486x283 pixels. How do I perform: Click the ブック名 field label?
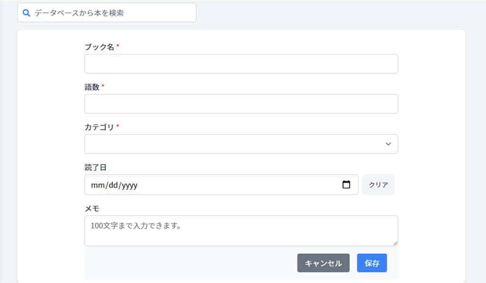point(99,47)
